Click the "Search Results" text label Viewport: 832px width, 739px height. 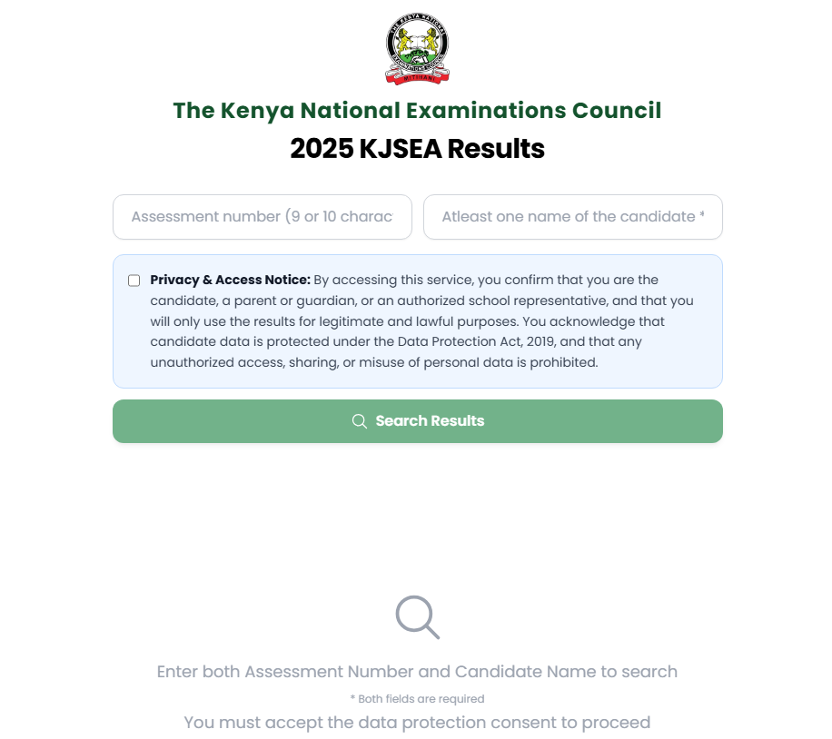430,421
